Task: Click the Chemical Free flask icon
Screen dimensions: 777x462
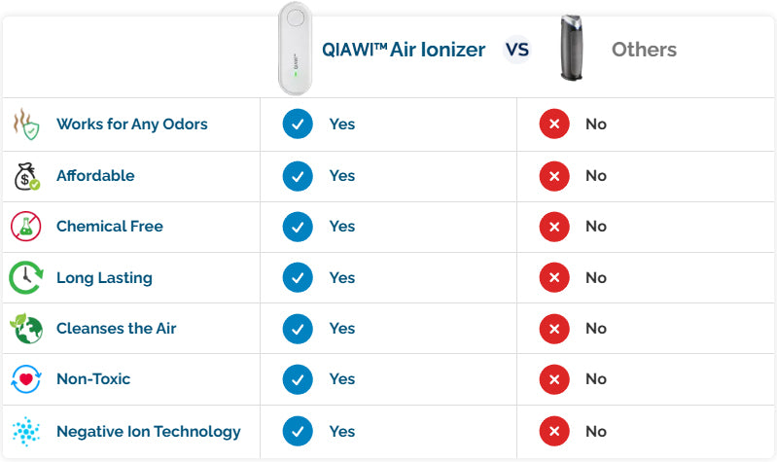Action: (26, 227)
